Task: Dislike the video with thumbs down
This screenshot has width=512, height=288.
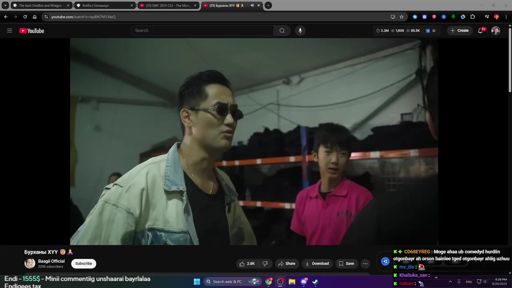Action: [x=265, y=264]
